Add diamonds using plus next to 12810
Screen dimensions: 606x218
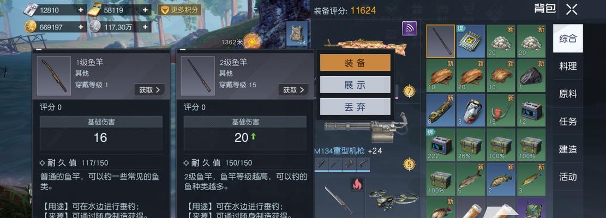click(x=80, y=10)
